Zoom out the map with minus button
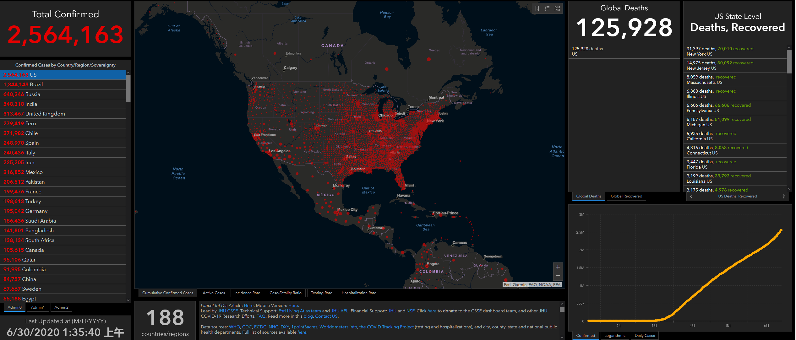 558,276
